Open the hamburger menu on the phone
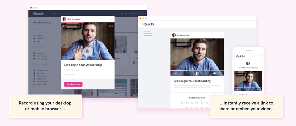The height and width of the screenshot is (126, 296). tap(259, 56)
